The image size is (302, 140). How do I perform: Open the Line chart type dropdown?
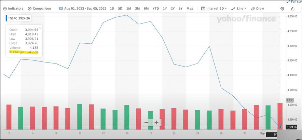point(239,8)
